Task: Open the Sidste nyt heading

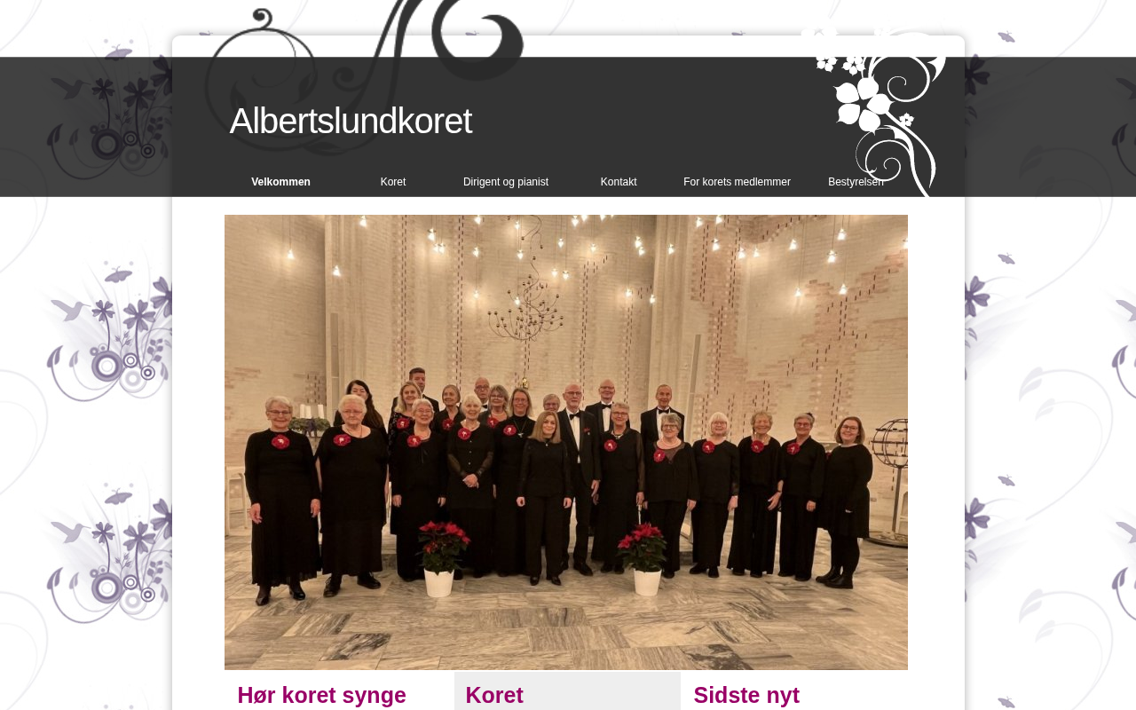Action: (746, 695)
